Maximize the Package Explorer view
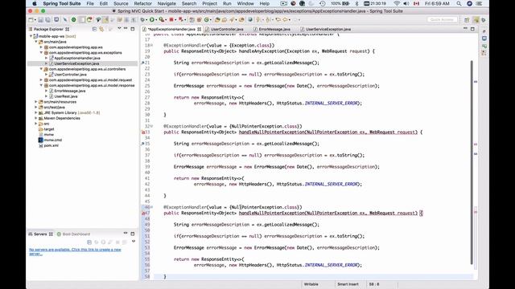The image size is (515, 289). click(x=132, y=29)
